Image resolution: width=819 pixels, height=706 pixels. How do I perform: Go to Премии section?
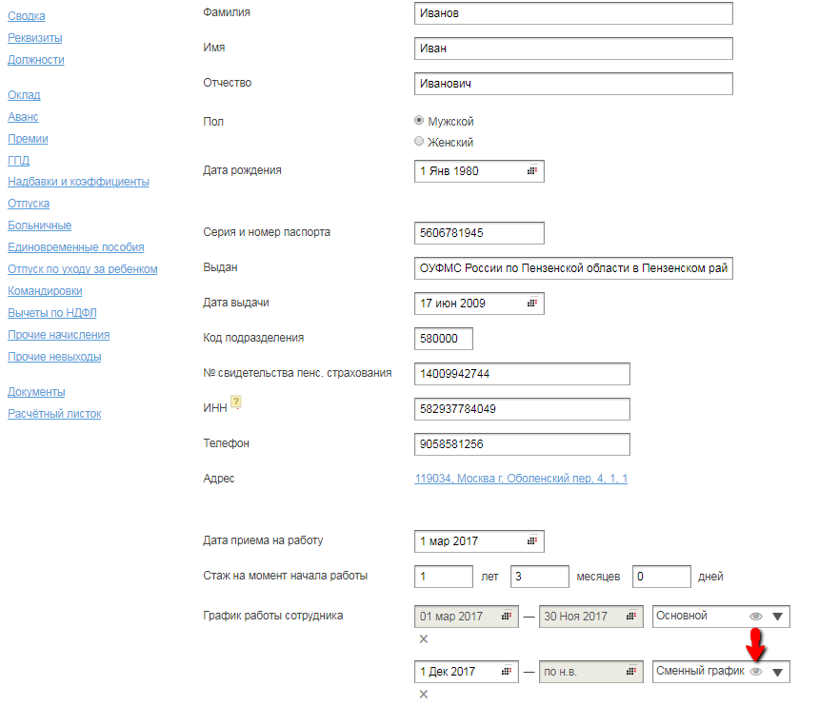pyautogui.click(x=28, y=139)
